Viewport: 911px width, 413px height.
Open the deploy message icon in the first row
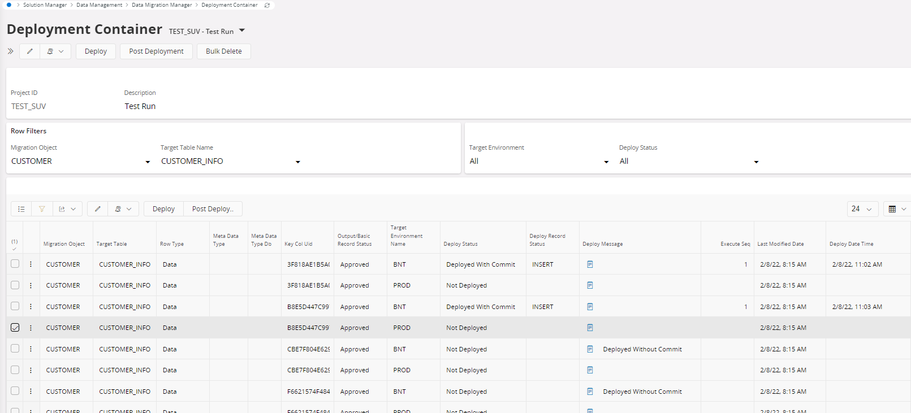pos(590,264)
